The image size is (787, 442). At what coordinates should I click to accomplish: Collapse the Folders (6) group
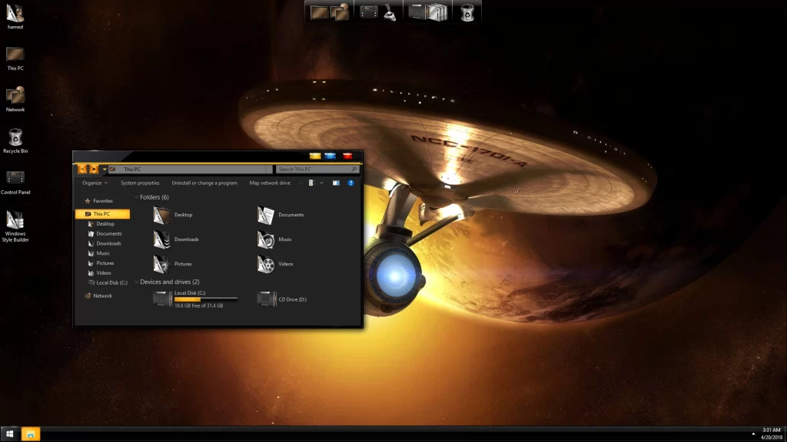point(136,197)
